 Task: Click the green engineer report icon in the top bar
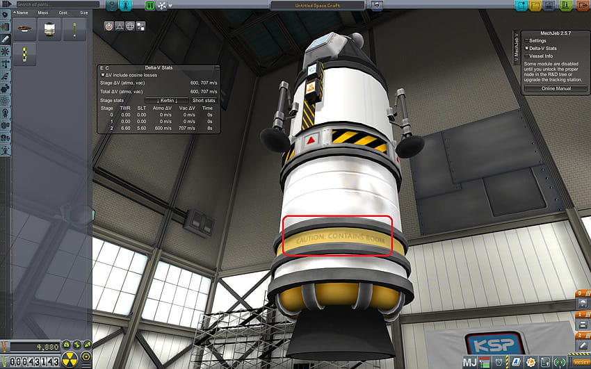pos(150,6)
